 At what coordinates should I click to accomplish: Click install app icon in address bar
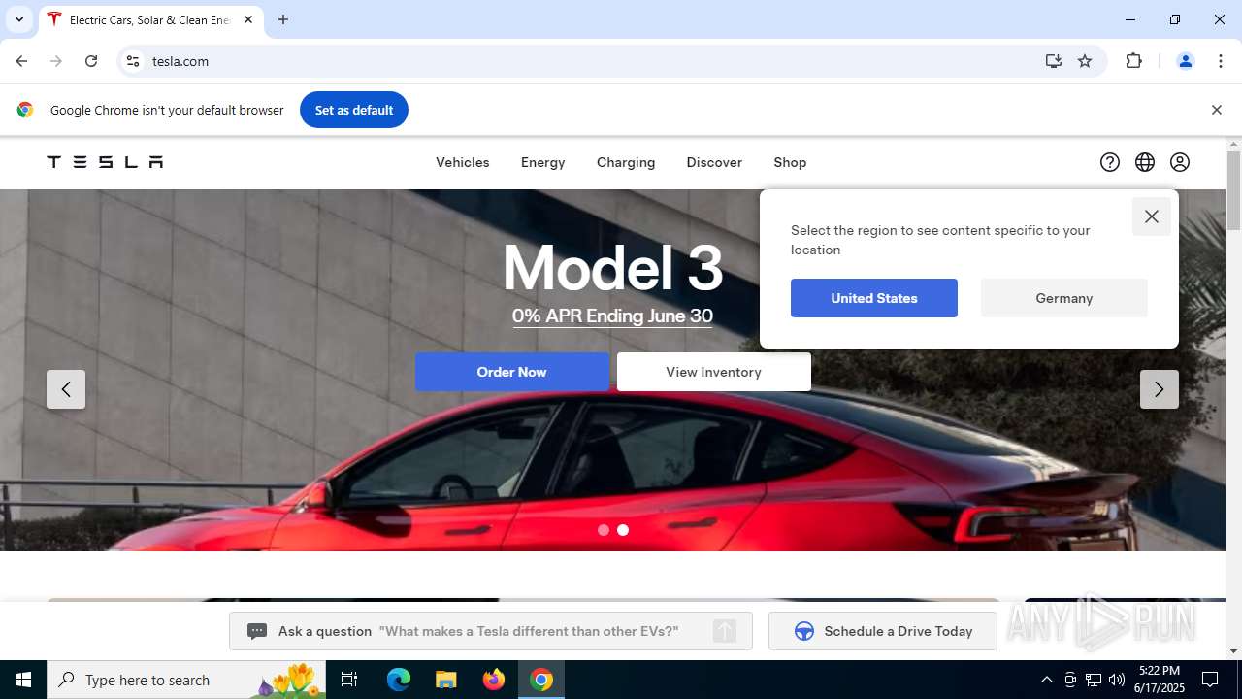[1054, 61]
